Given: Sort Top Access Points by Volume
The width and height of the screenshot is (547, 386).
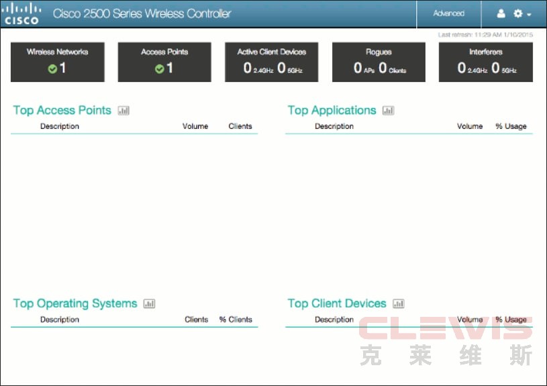Looking at the screenshot, I should point(195,126).
